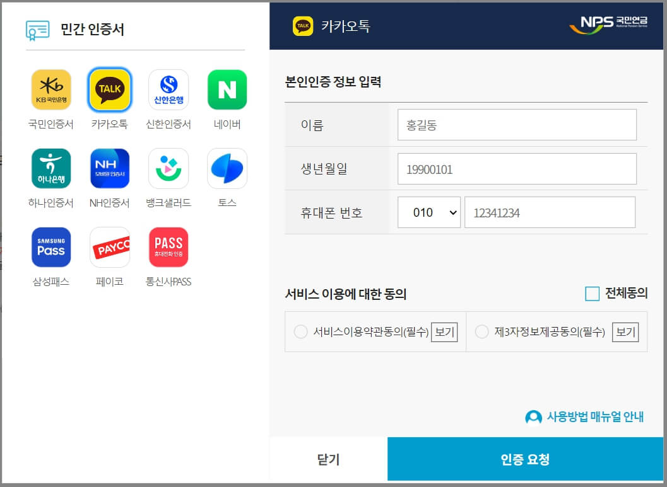
Task: Click the 이름 input showing 홍길동
Action: pos(517,124)
